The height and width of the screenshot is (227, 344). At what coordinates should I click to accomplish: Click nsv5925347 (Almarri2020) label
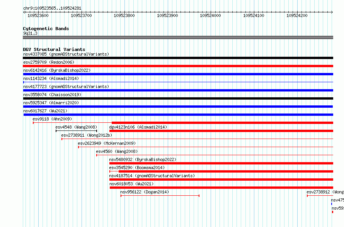[x=51, y=103]
